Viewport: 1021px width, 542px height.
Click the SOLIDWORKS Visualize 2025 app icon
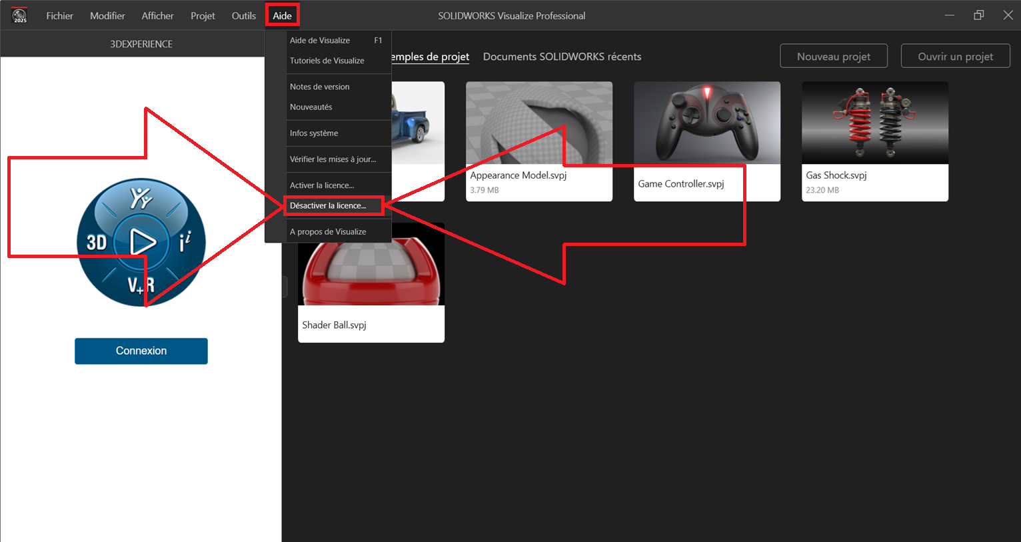point(20,15)
